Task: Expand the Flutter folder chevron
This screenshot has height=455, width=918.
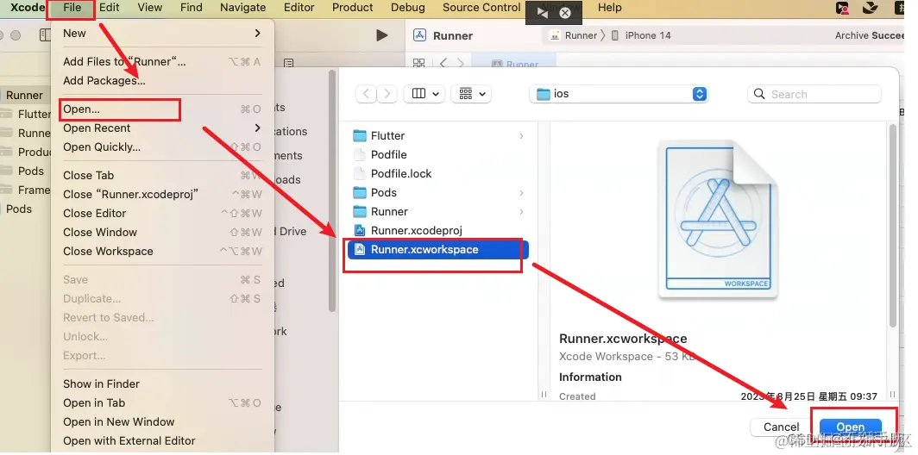Action: 521,135
